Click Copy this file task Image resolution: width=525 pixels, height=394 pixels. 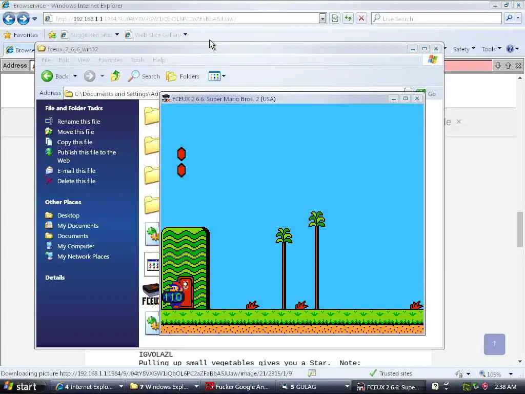75,142
